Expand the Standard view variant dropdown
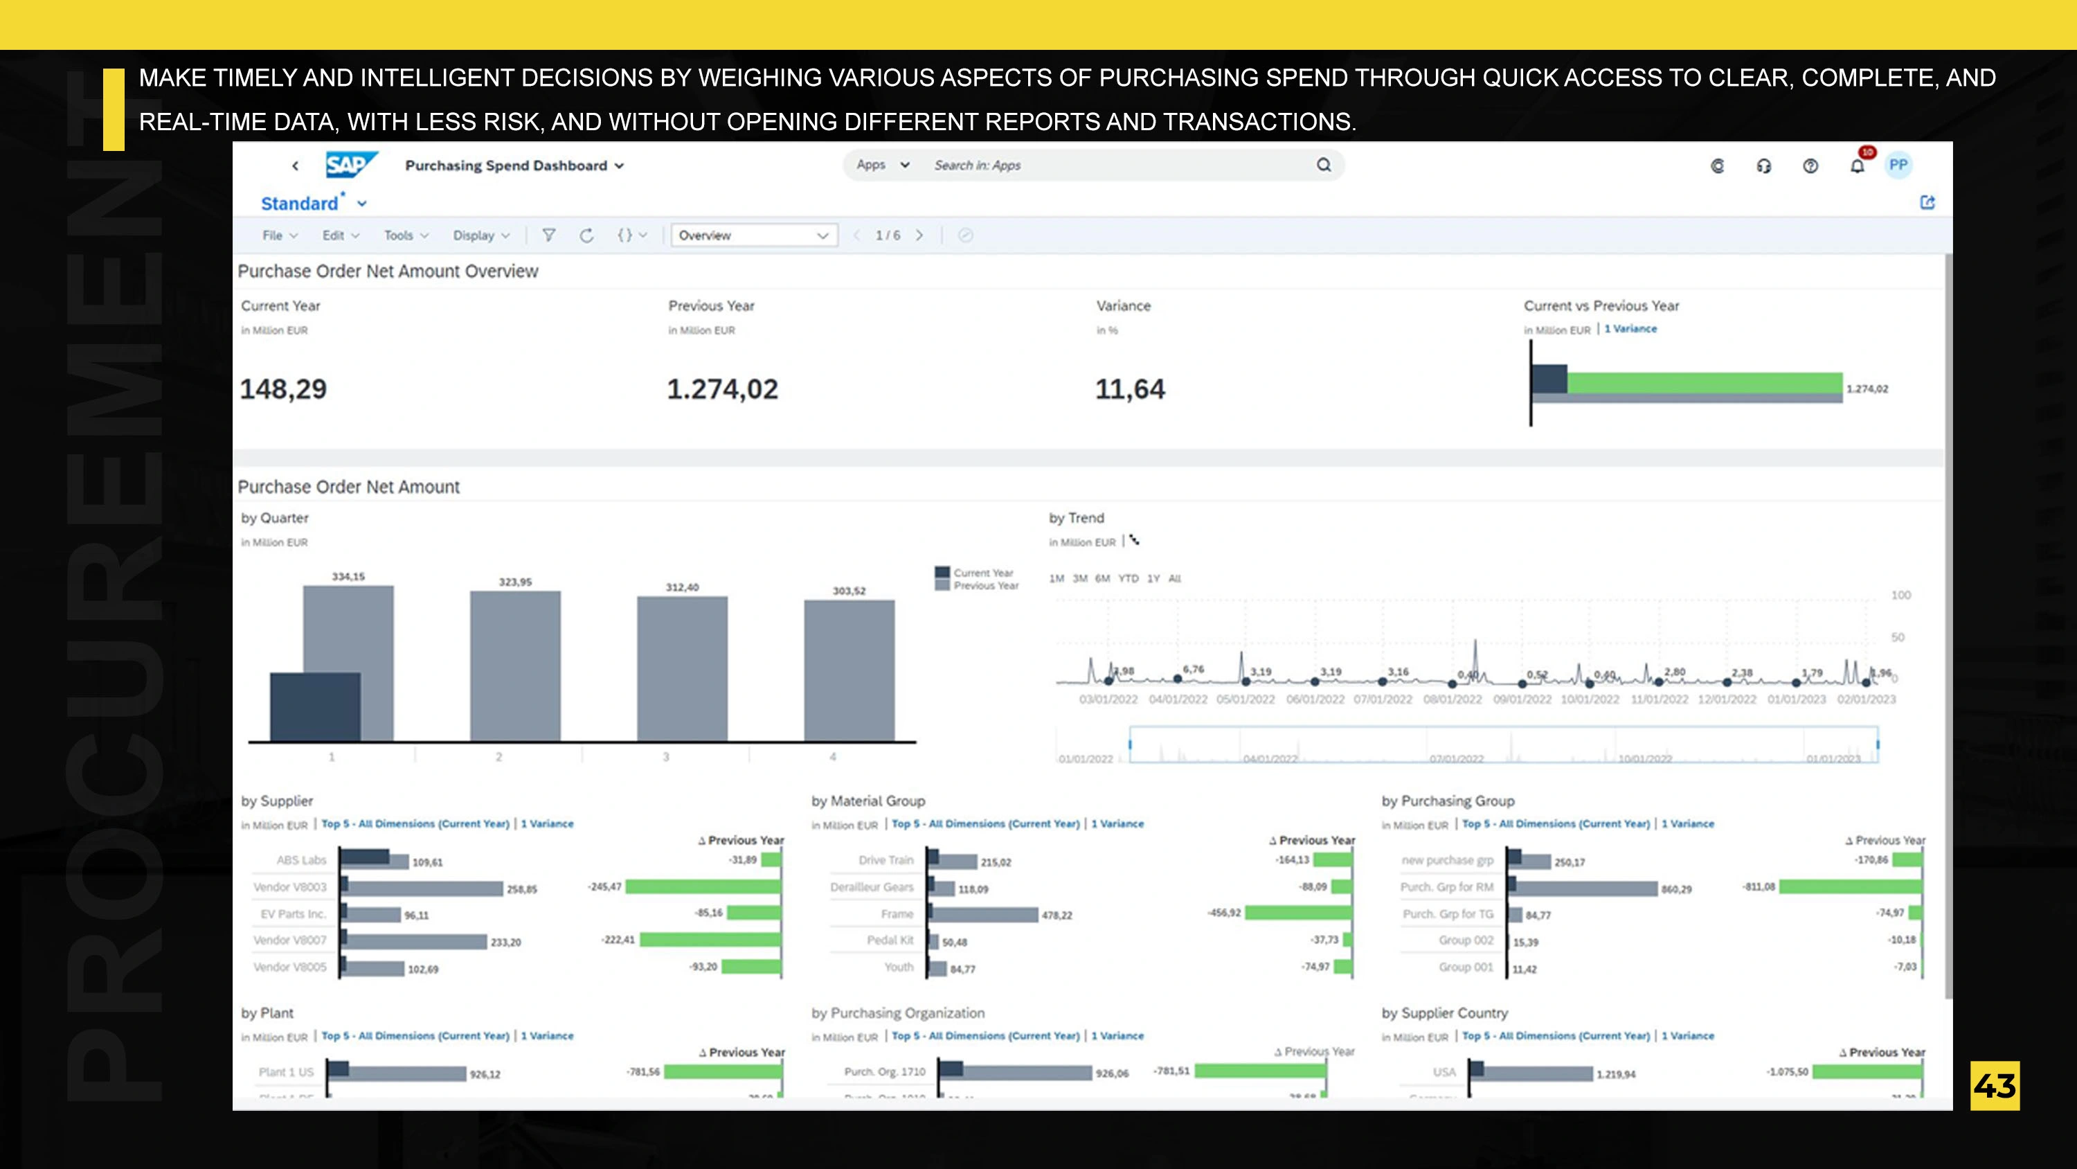 click(362, 204)
